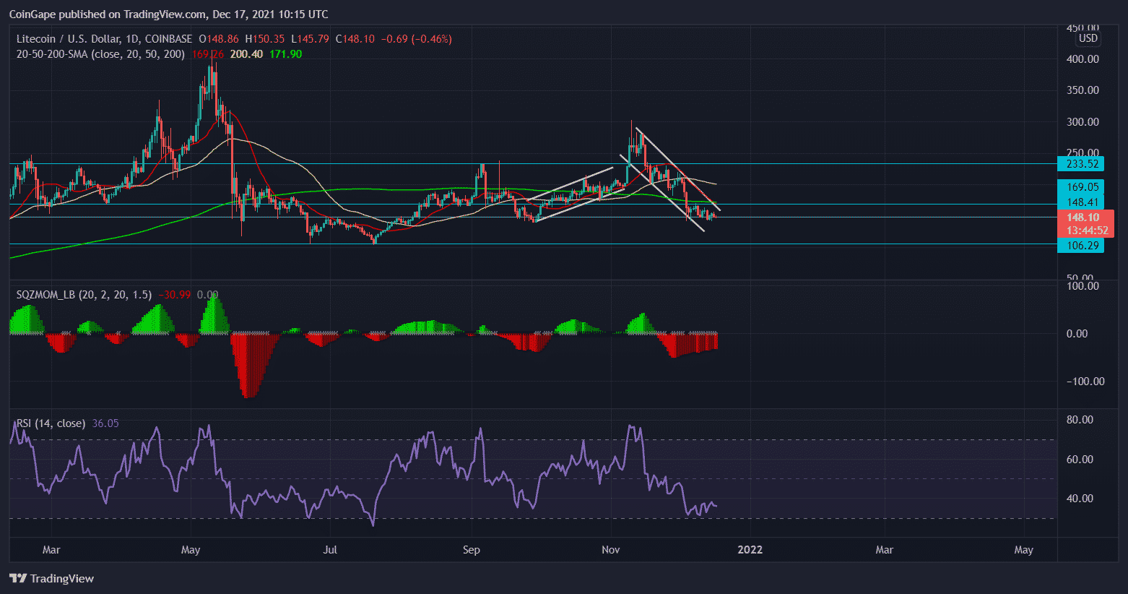Select the SQZMOM_LB indicator legend

coord(84,295)
